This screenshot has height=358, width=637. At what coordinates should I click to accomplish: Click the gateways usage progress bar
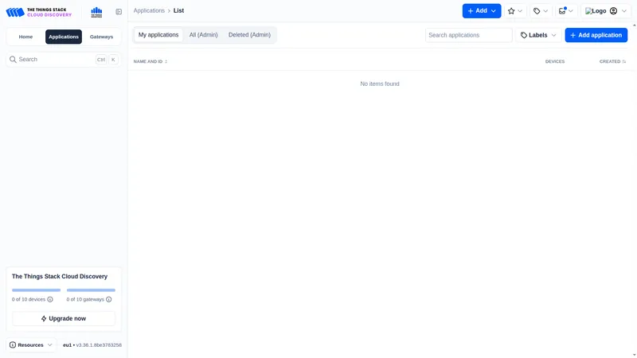[x=91, y=290]
